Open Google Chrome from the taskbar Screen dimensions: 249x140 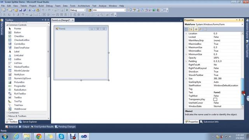click(39, 136)
